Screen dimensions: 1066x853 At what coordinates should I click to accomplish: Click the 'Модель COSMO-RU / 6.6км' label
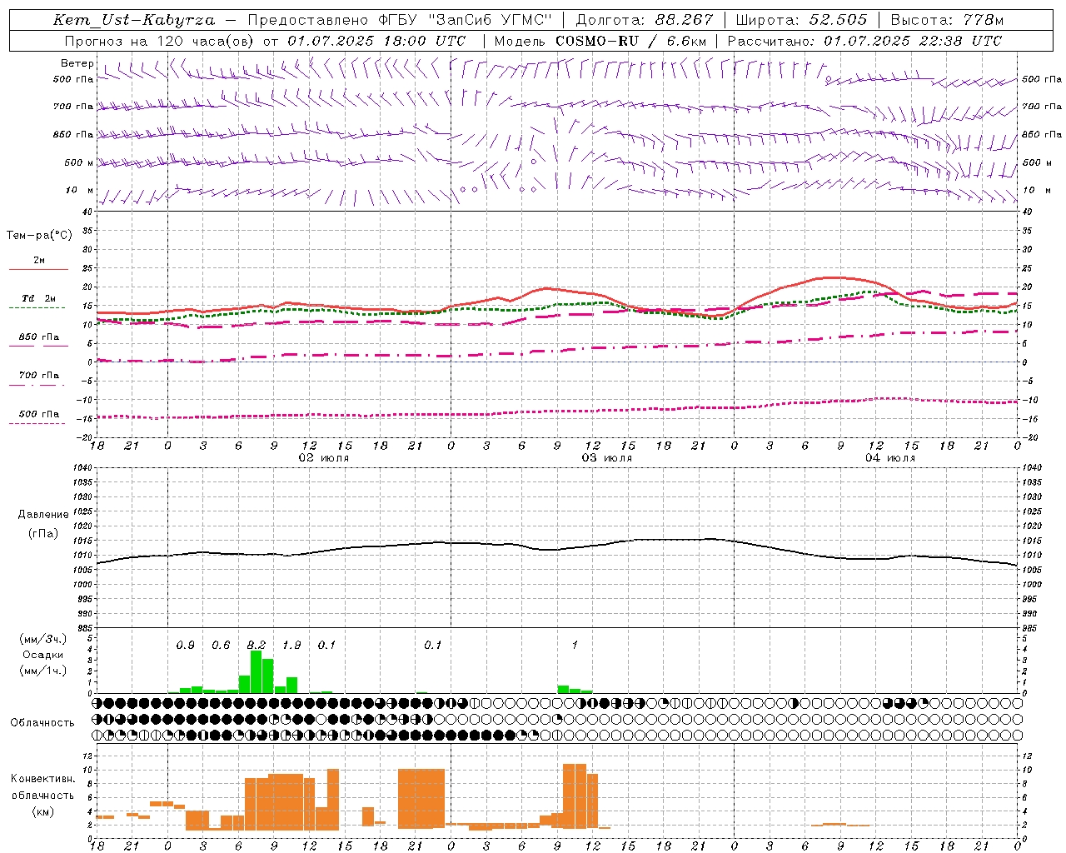click(600, 41)
